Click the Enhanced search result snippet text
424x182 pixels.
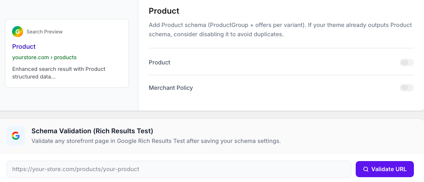59,73
